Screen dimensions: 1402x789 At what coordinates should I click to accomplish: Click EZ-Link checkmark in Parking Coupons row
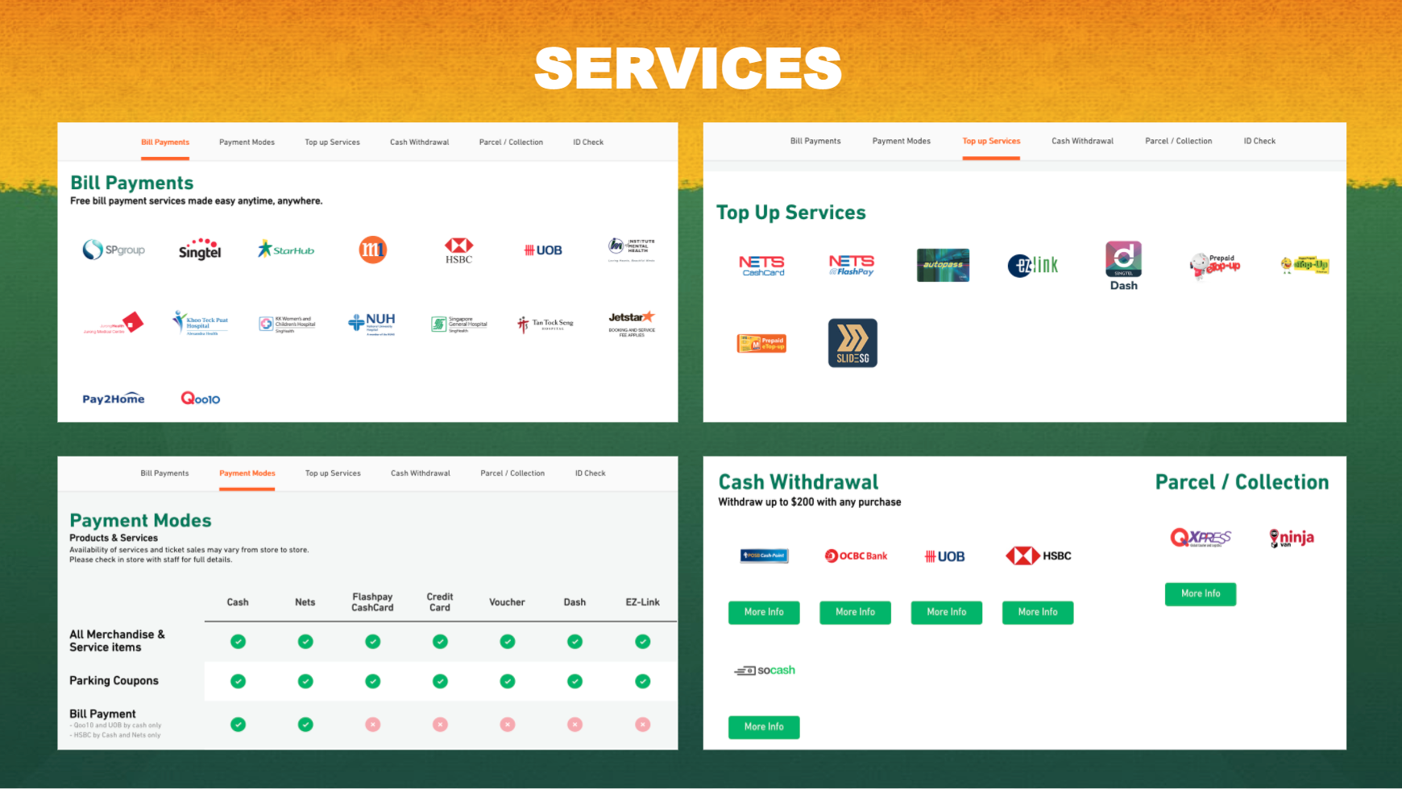coord(643,681)
